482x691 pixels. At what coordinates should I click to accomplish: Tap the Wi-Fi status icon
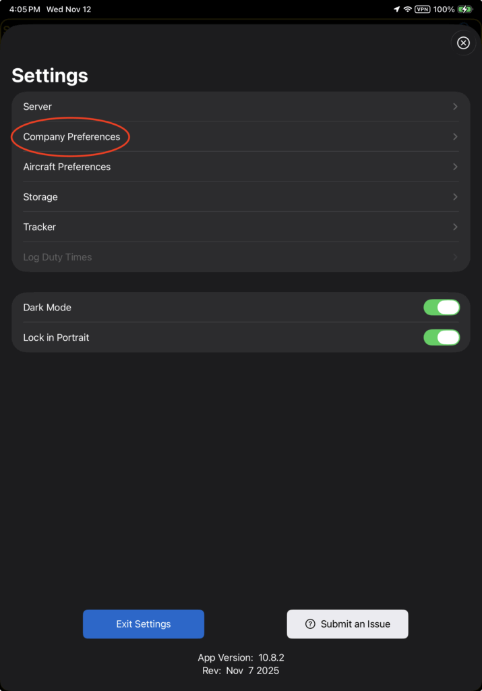click(408, 9)
